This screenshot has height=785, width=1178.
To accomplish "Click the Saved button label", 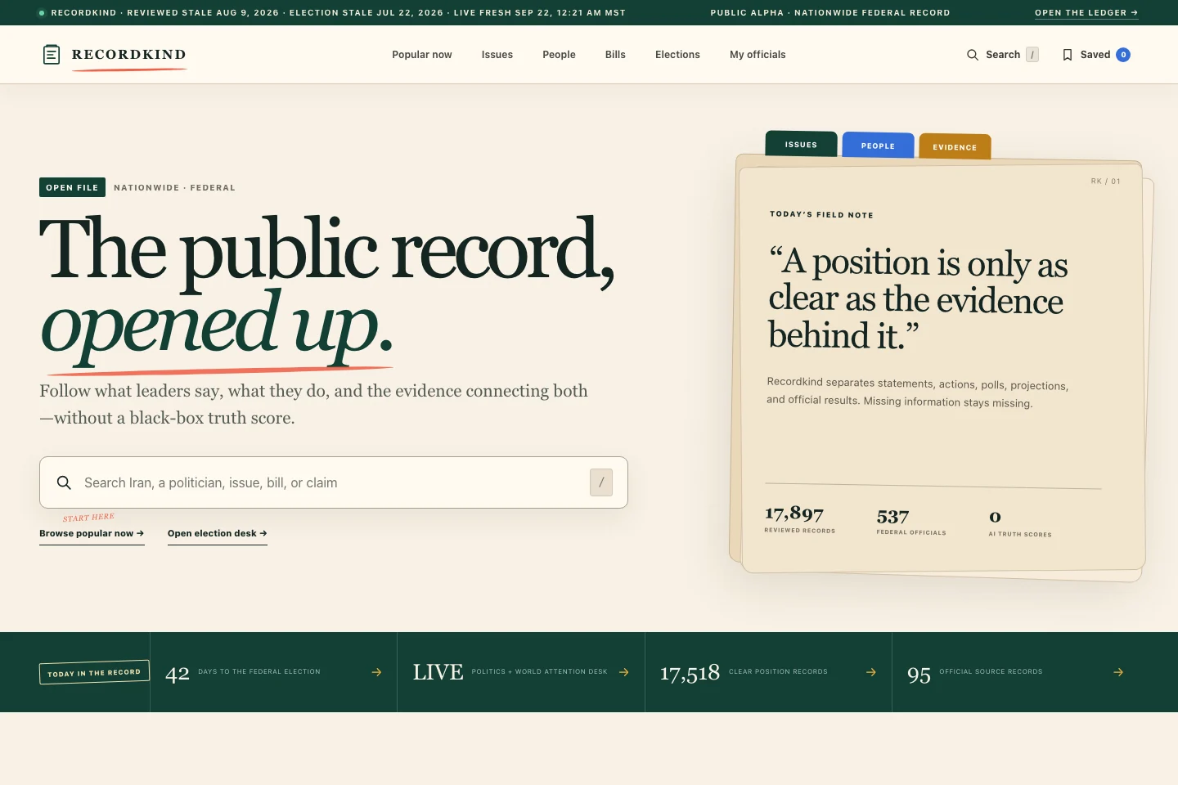I will pos(1095,55).
